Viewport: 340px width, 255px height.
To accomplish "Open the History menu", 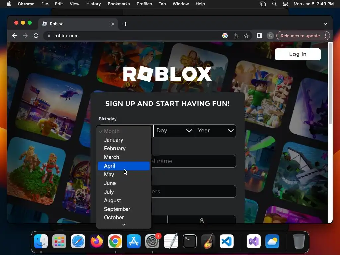I will click(x=93, y=4).
